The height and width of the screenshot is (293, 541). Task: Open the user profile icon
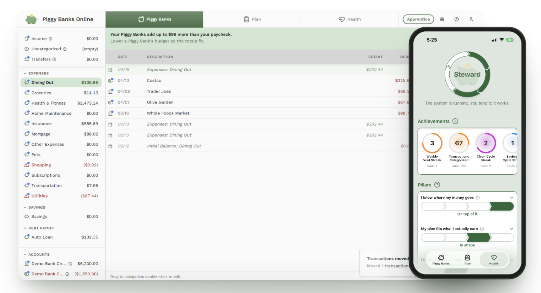pos(471,19)
